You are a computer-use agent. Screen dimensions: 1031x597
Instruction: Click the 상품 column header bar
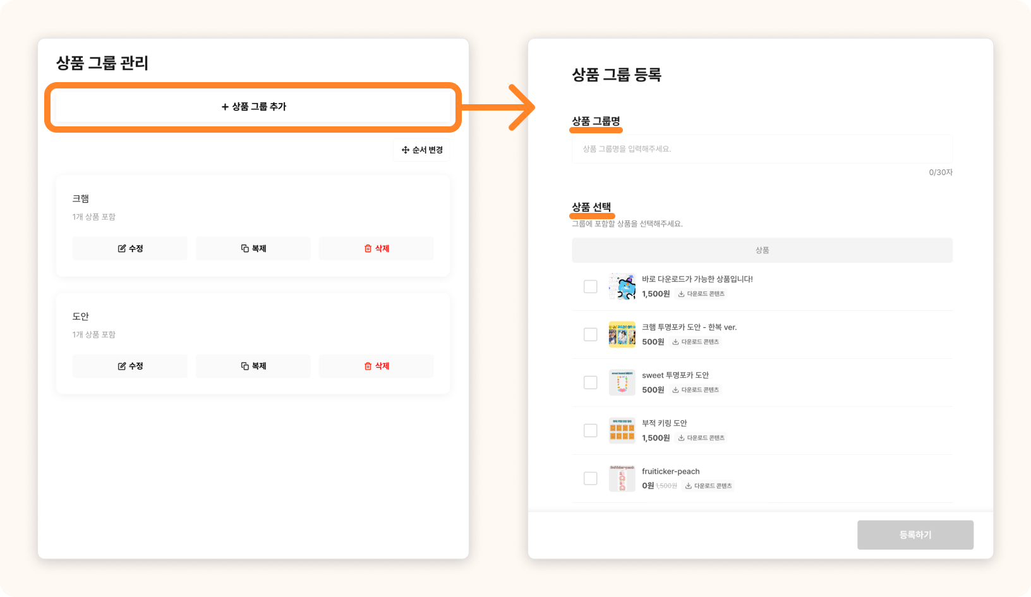click(762, 250)
